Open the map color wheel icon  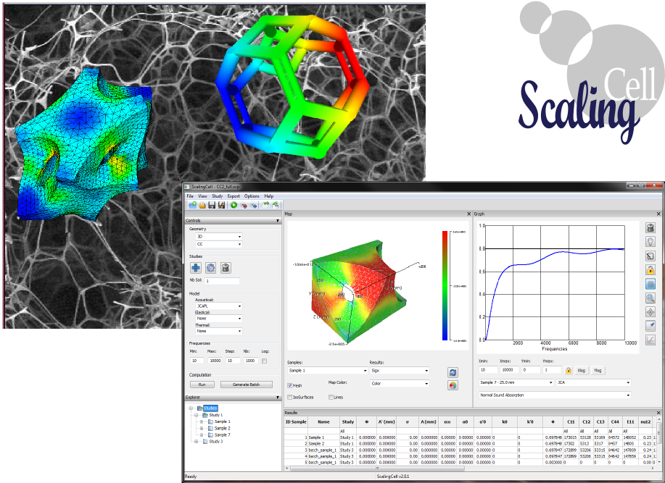(x=453, y=385)
